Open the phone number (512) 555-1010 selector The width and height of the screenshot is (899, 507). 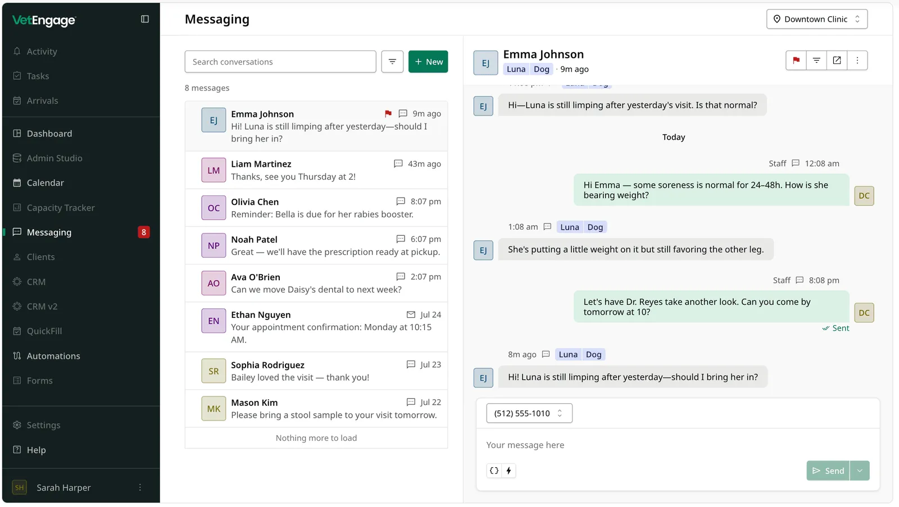529,413
